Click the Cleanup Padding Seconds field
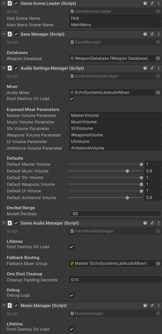 (x=115, y=280)
